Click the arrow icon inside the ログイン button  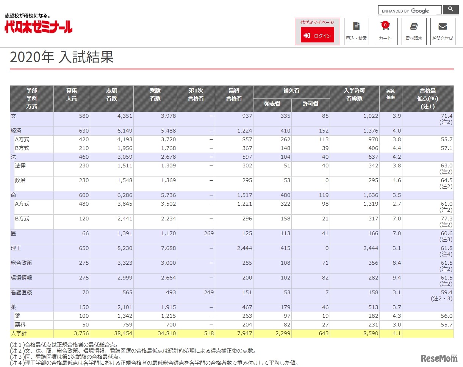pyautogui.click(x=308, y=35)
